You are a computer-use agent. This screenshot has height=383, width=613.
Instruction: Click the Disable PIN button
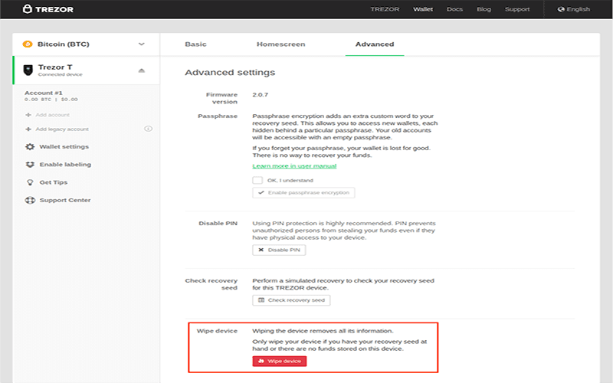(279, 250)
